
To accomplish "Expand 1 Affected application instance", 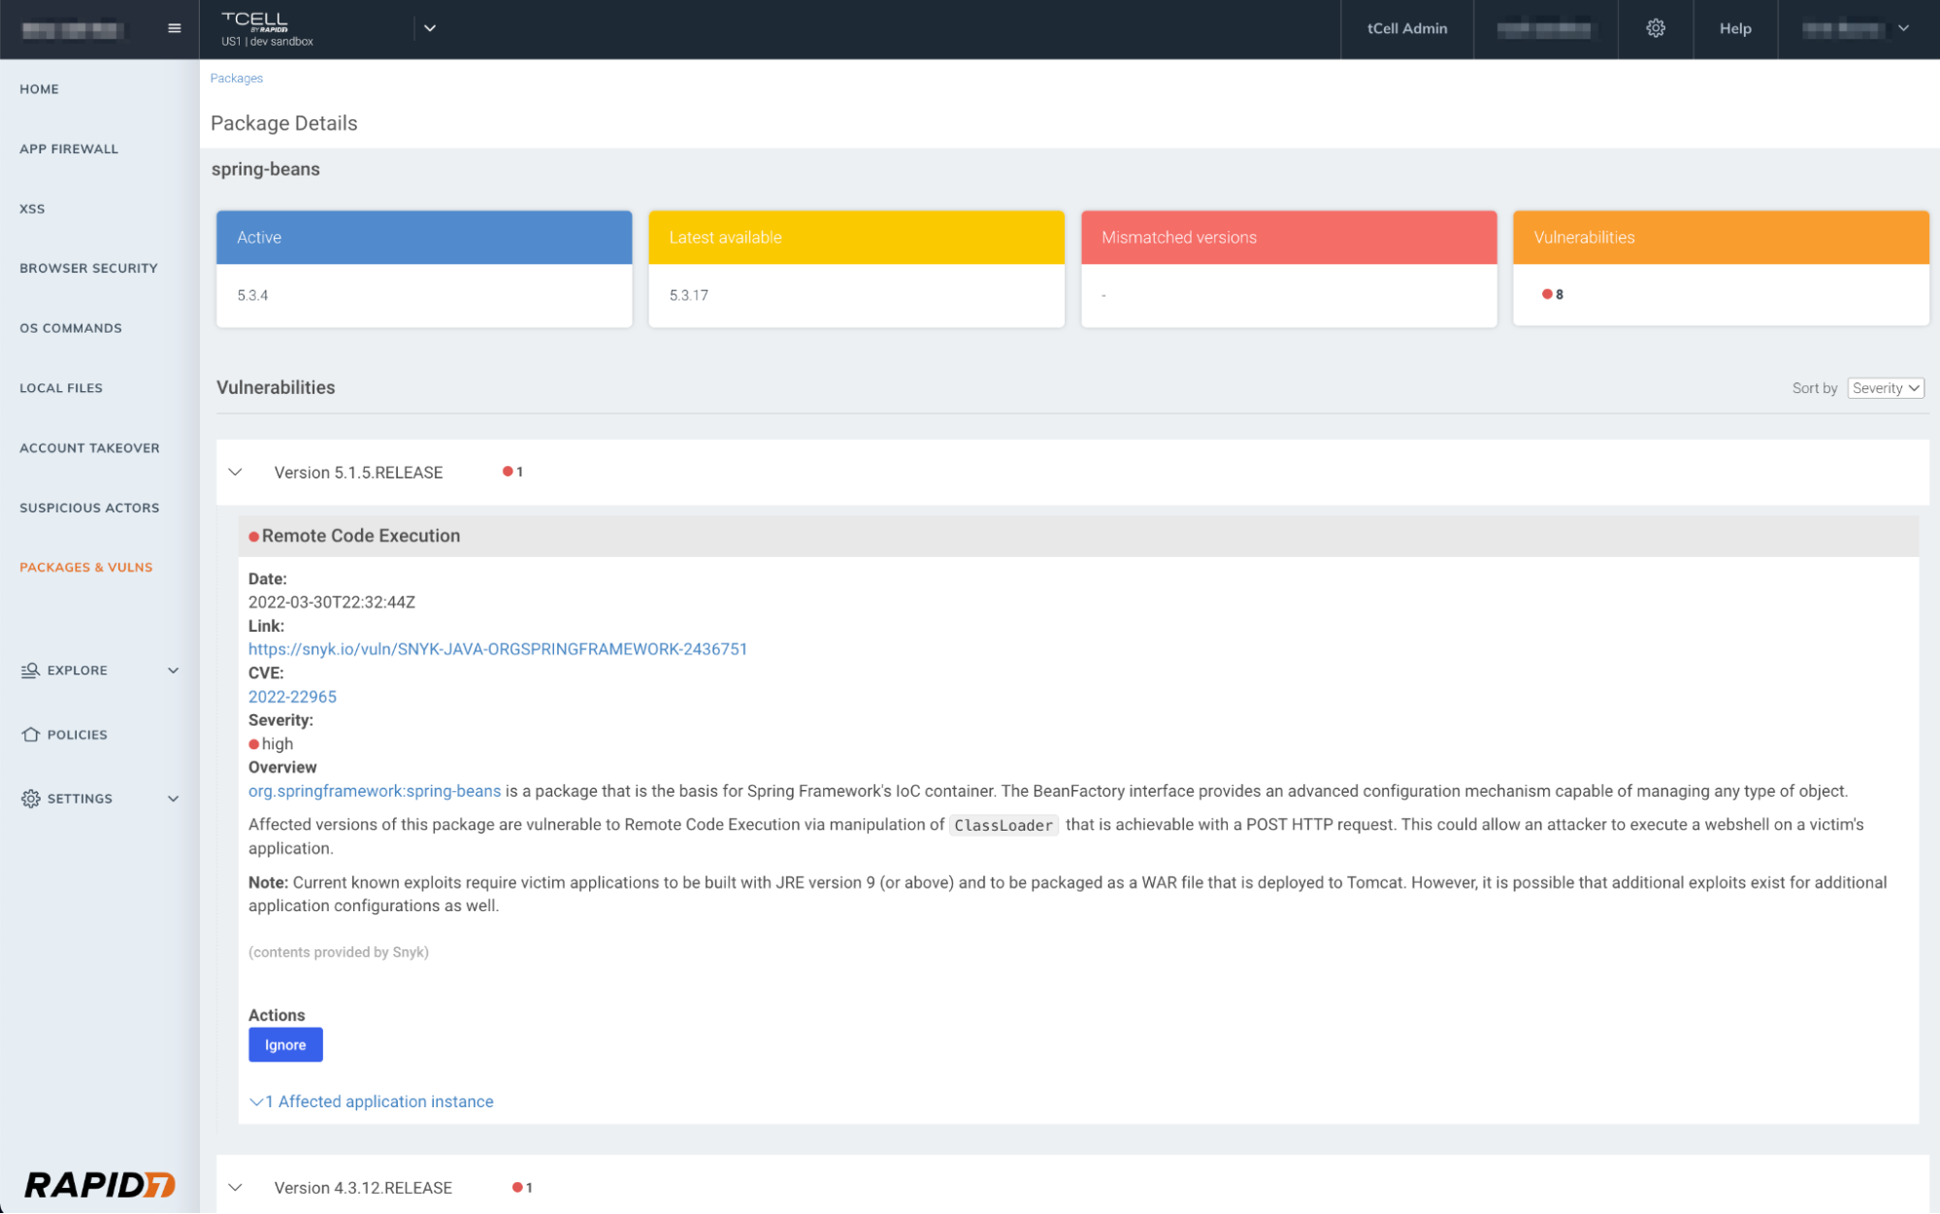I will tap(372, 1101).
